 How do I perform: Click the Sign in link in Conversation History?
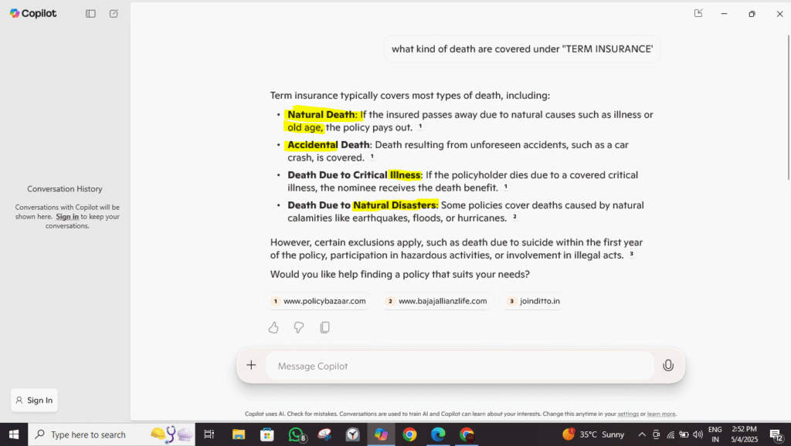point(67,217)
